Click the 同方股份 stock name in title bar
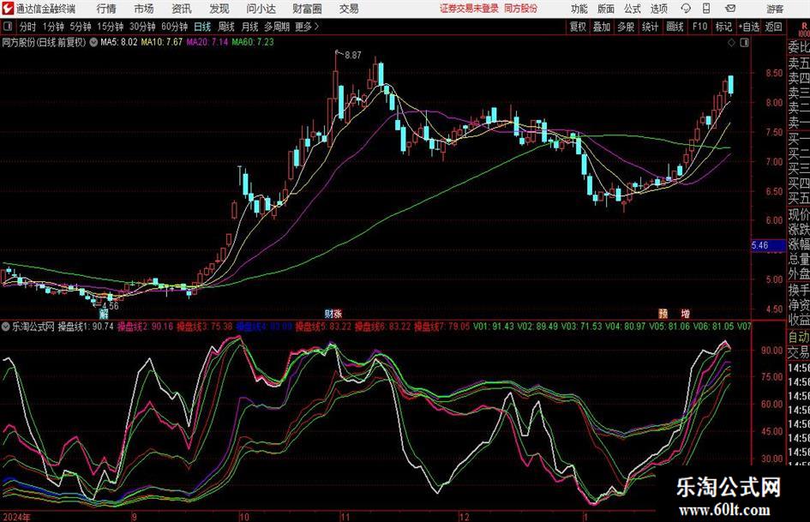The height and width of the screenshot is (522, 810). (521, 9)
